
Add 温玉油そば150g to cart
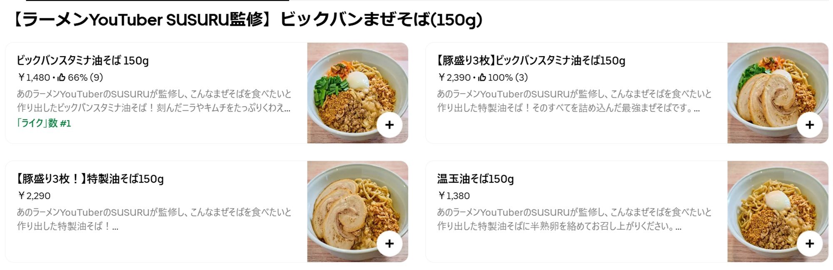tap(809, 243)
